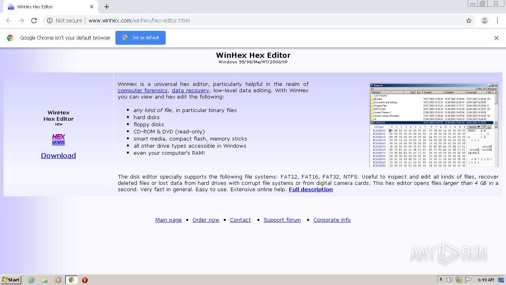Open Windows Explorer folder in taskbar
Viewport: 506px width, 285px height.
(x=45, y=280)
